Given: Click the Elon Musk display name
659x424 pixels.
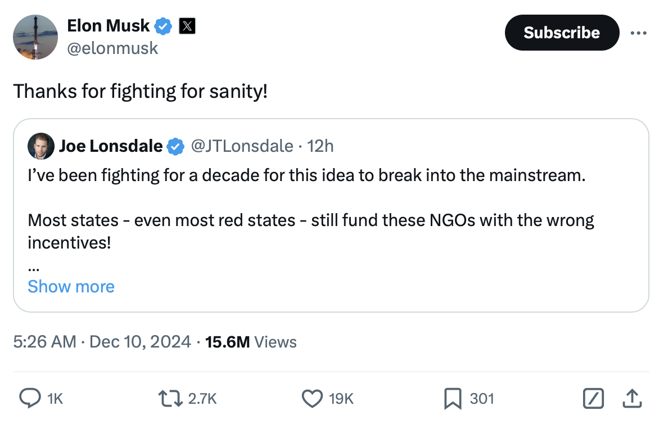Looking at the screenshot, I should [109, 26].
